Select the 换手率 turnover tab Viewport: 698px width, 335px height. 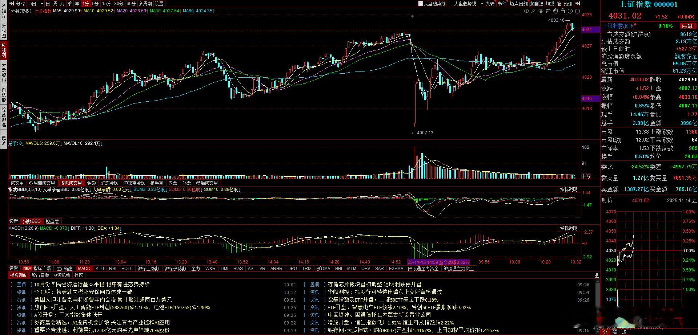157,183
